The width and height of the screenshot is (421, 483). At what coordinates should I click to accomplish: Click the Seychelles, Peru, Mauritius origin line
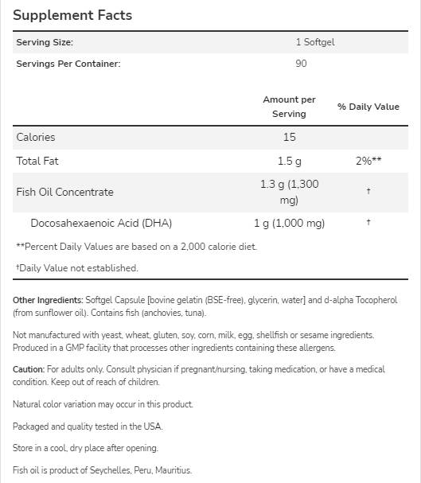102,470
